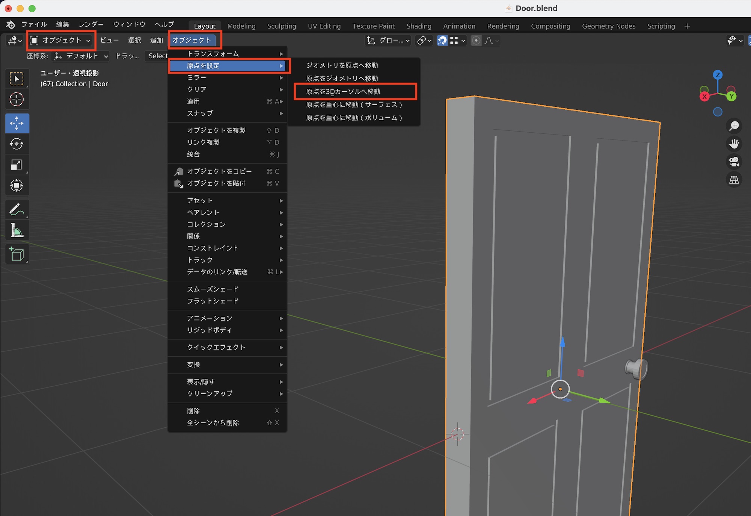This screenshot has height=516, width=751.
Task: Click the Add Cube tool
Action: (x=17, y=254)
